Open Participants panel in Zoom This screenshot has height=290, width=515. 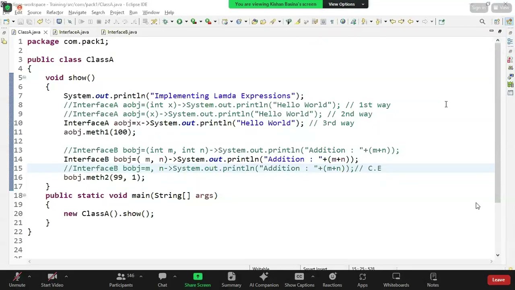(x=121, y=279)
